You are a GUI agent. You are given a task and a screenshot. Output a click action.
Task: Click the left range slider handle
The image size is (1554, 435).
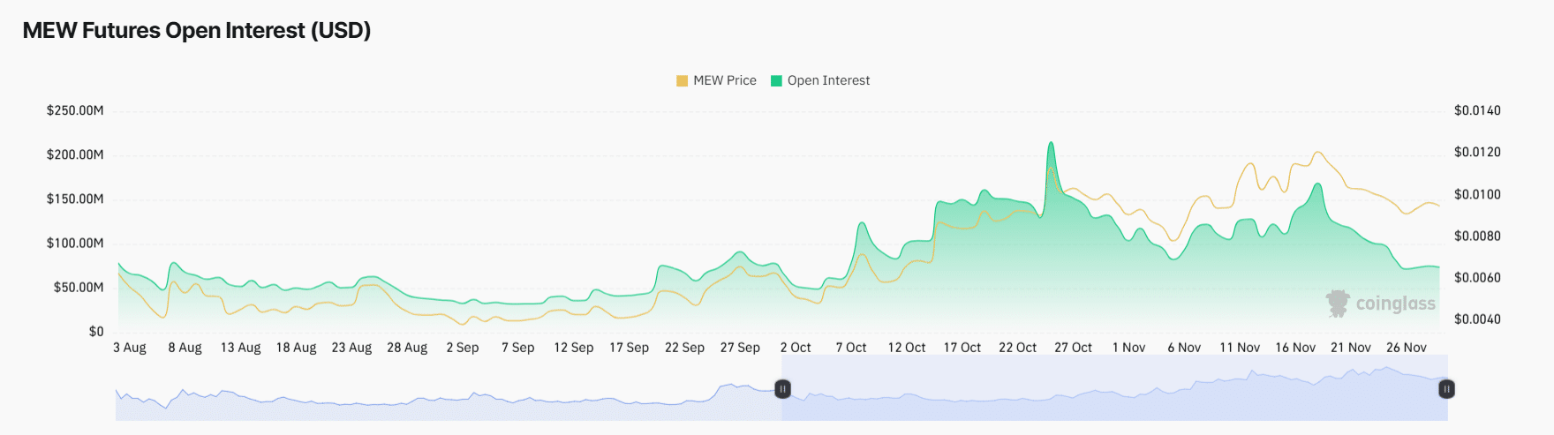click(782, 389)
